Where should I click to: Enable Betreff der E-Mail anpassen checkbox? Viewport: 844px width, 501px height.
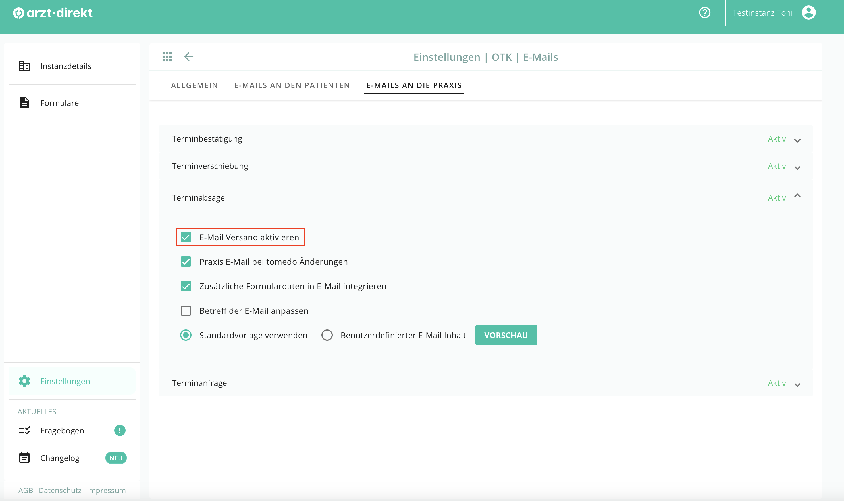[186, 311]
